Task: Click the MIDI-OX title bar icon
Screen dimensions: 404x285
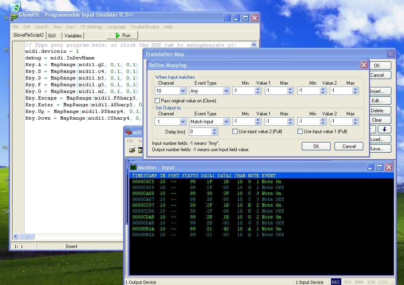Action: pyautogui.click(x=129, y=132)
